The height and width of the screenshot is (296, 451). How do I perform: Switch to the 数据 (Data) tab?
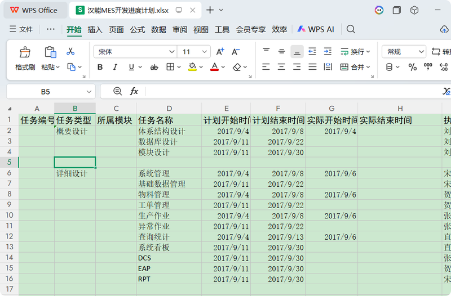[159, 30]
